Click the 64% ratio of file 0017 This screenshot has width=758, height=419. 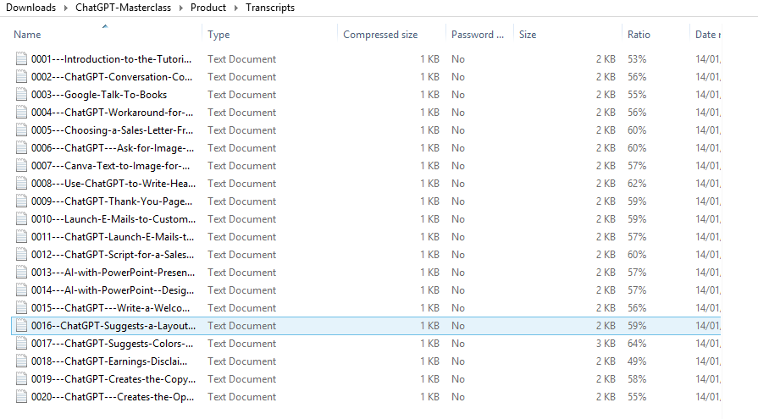tap(637, 344)
